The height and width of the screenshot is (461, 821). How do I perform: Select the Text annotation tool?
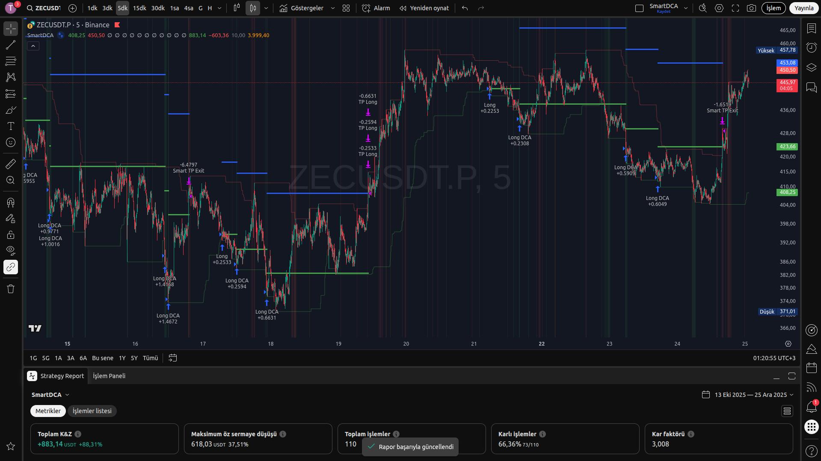[11, 126]
